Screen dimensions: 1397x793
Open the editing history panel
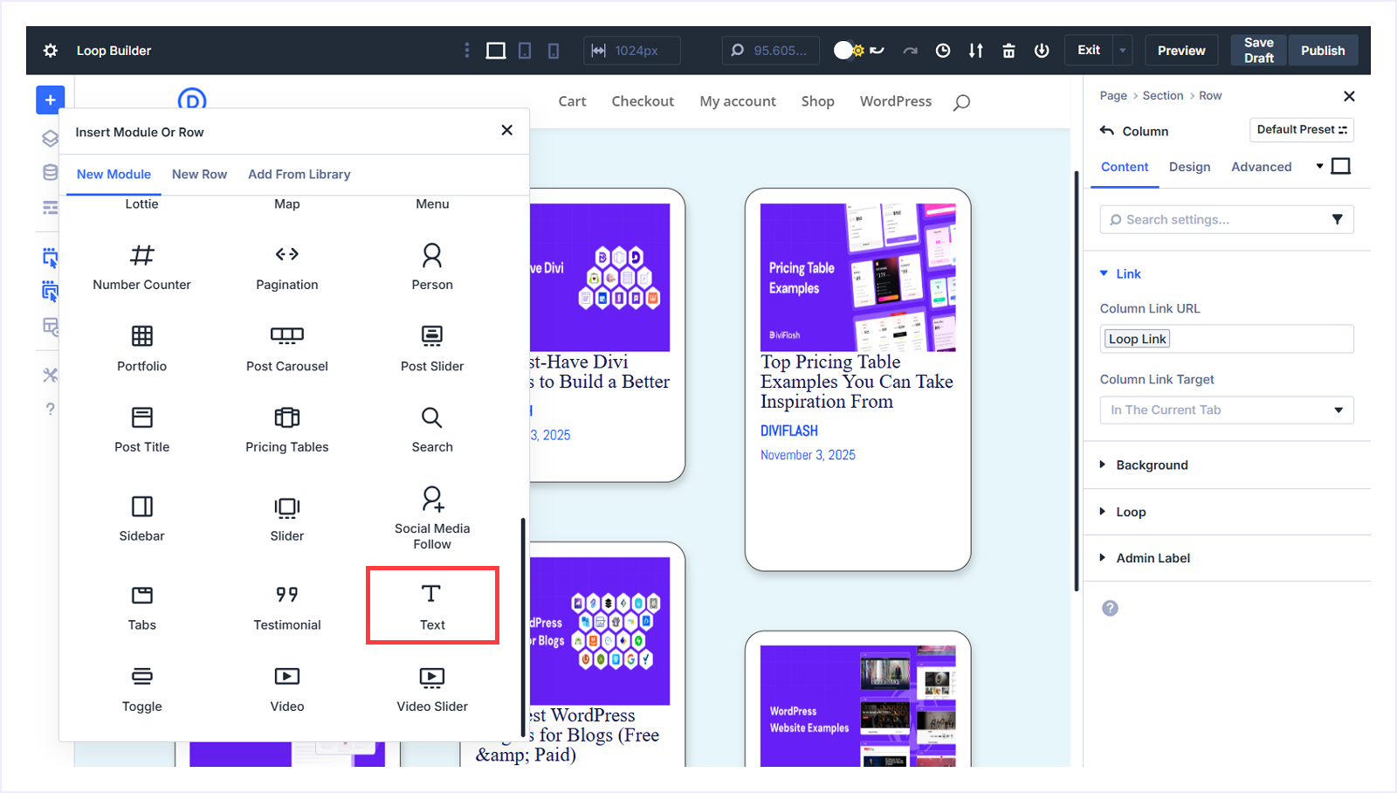(x=943, y=50)
